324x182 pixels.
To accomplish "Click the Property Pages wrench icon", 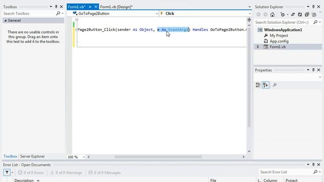I will (274, 85).
